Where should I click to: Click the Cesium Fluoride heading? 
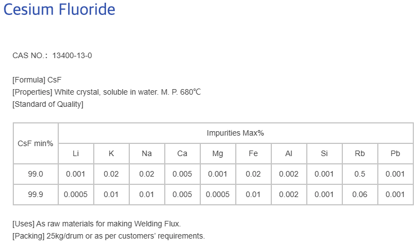(x=59, y=9)
